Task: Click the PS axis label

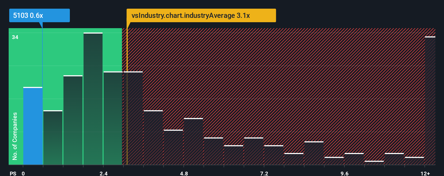Action: [13, 173]
